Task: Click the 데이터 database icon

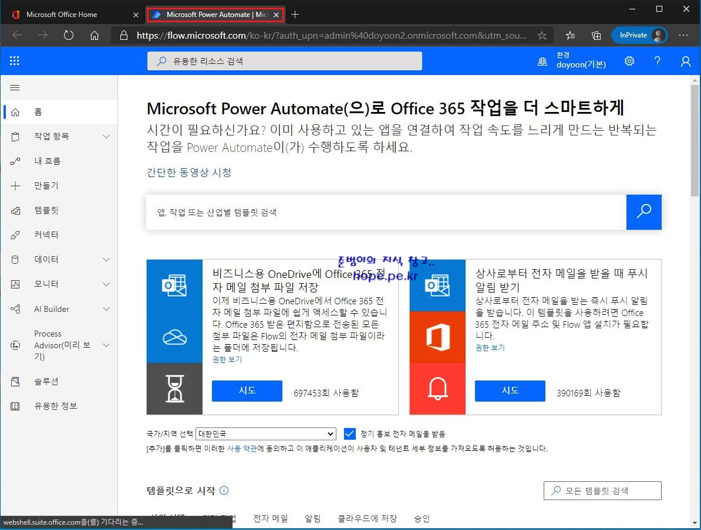Action: [15, 259]
